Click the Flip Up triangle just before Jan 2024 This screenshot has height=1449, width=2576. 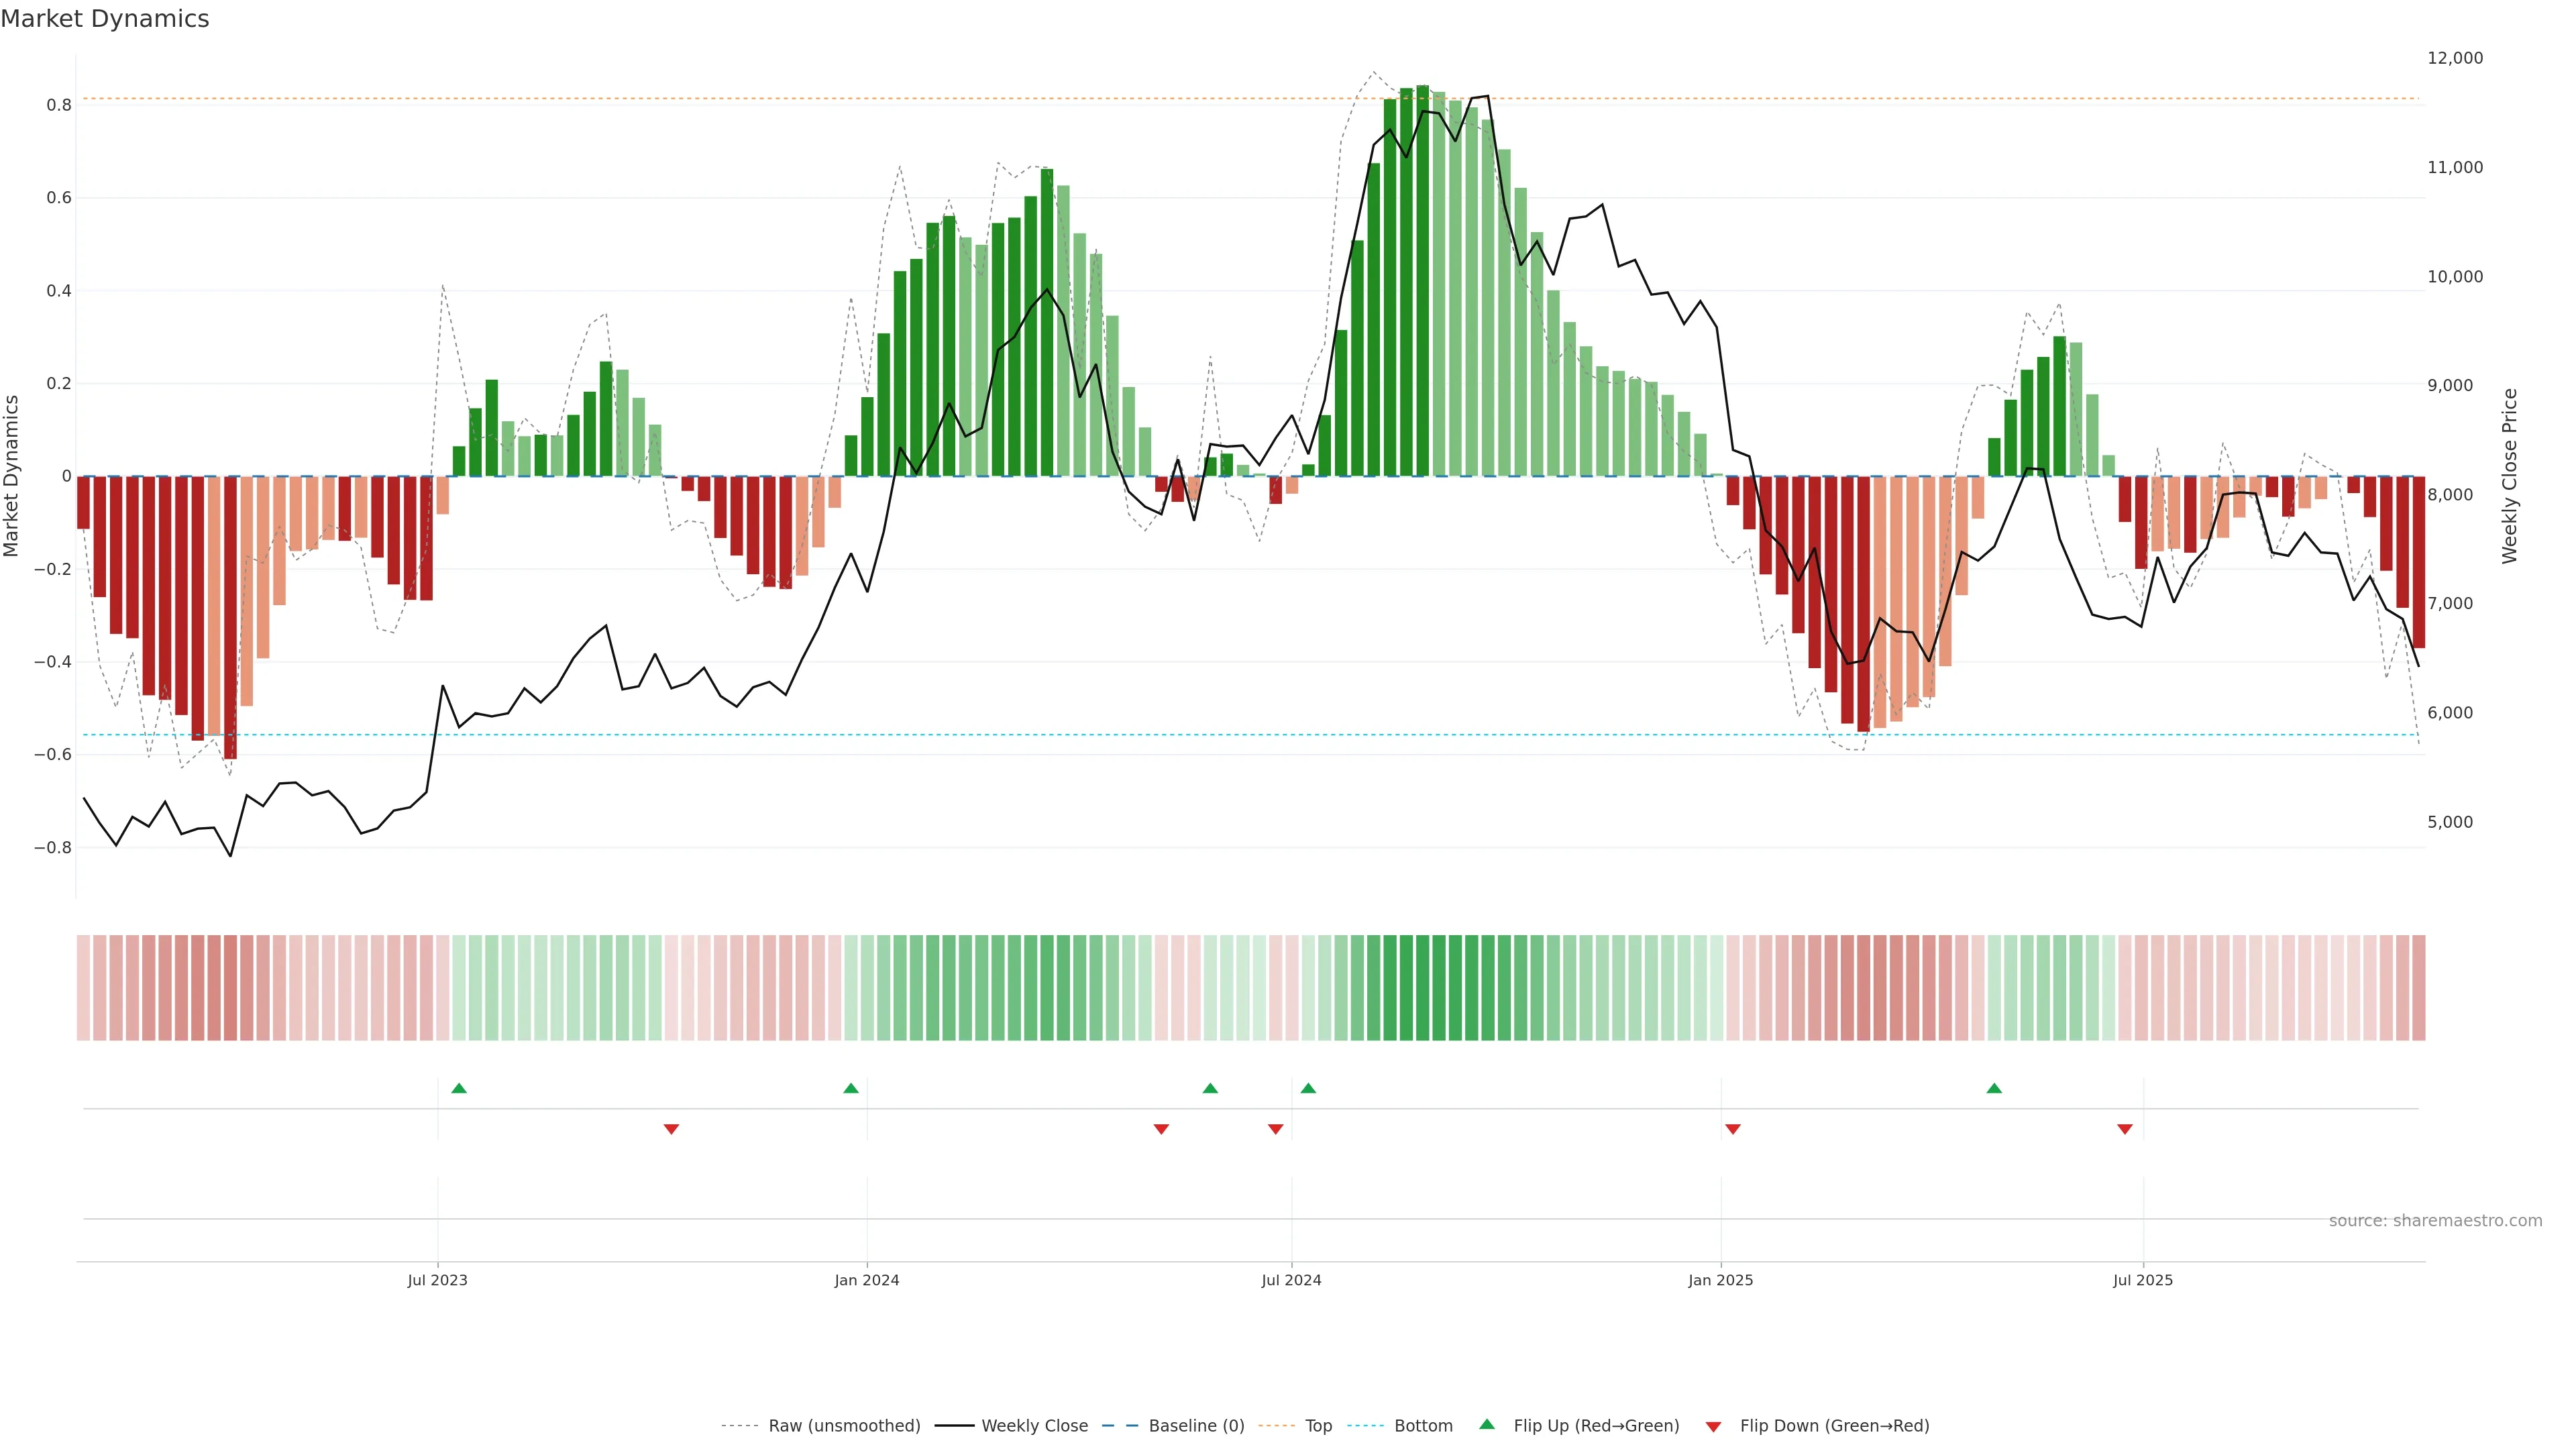click(x=851, y=1088)
